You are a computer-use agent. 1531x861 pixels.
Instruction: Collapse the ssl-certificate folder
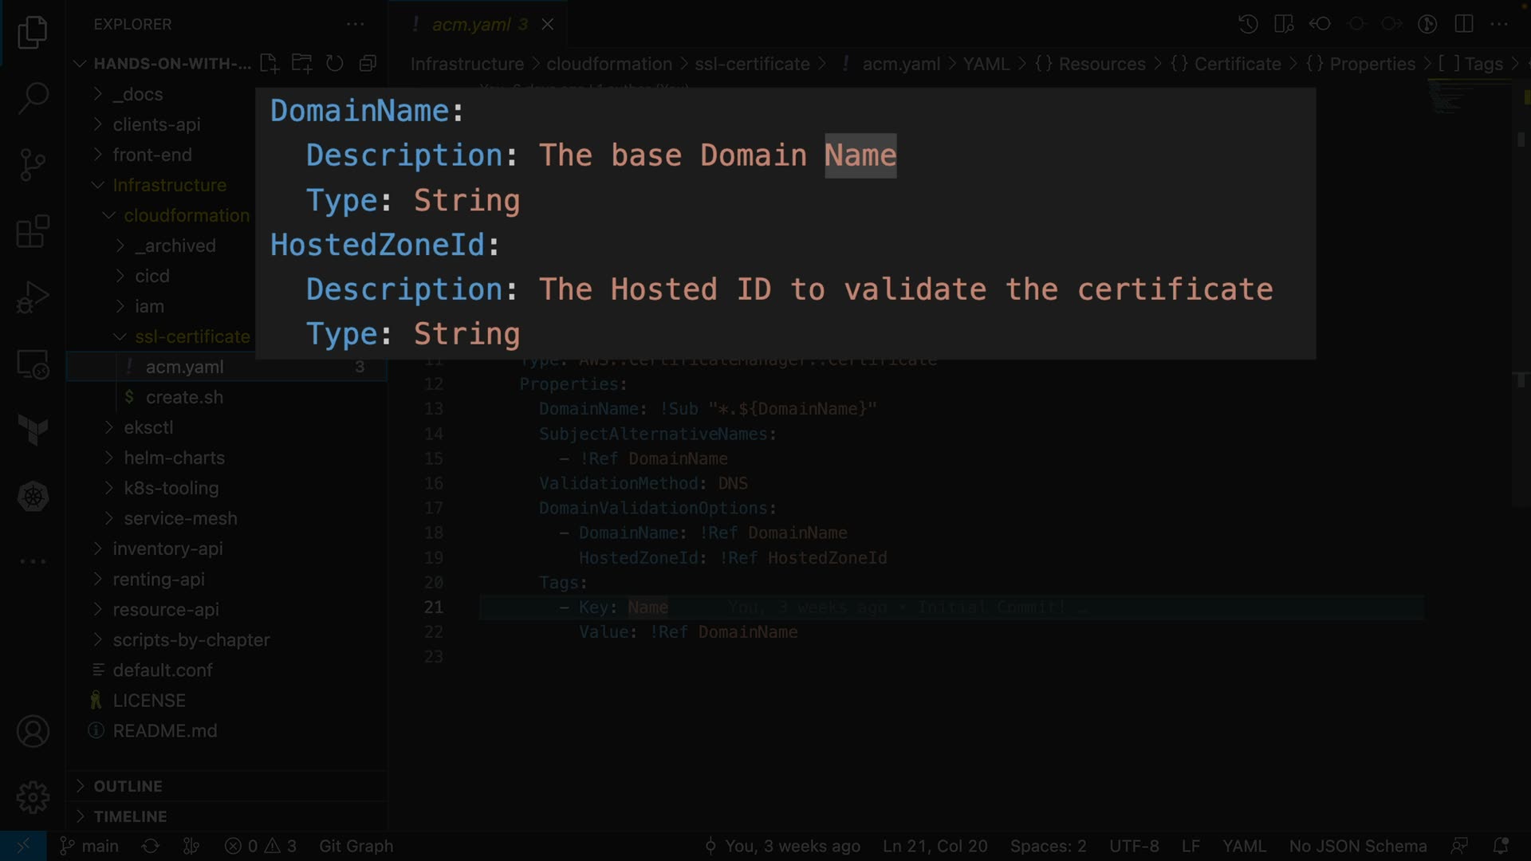[x=191, y=336]
